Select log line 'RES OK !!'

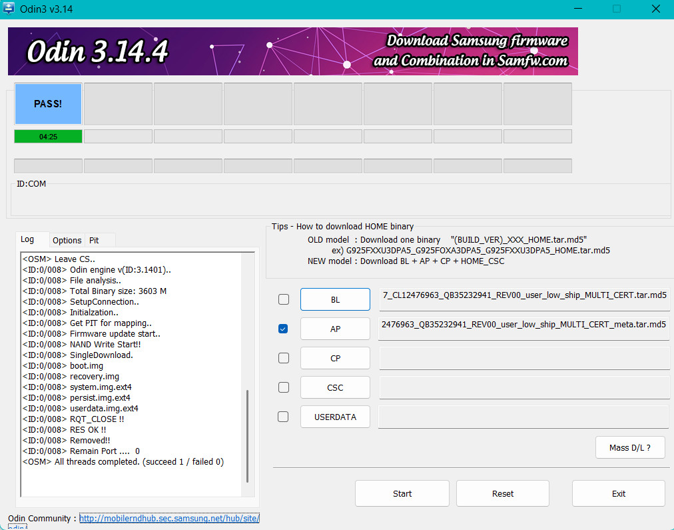coord(65,429)
